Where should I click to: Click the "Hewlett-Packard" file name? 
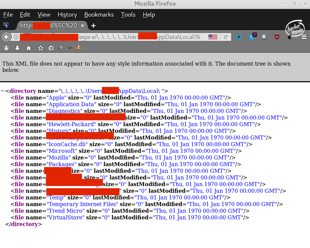(x=71, y=124)
